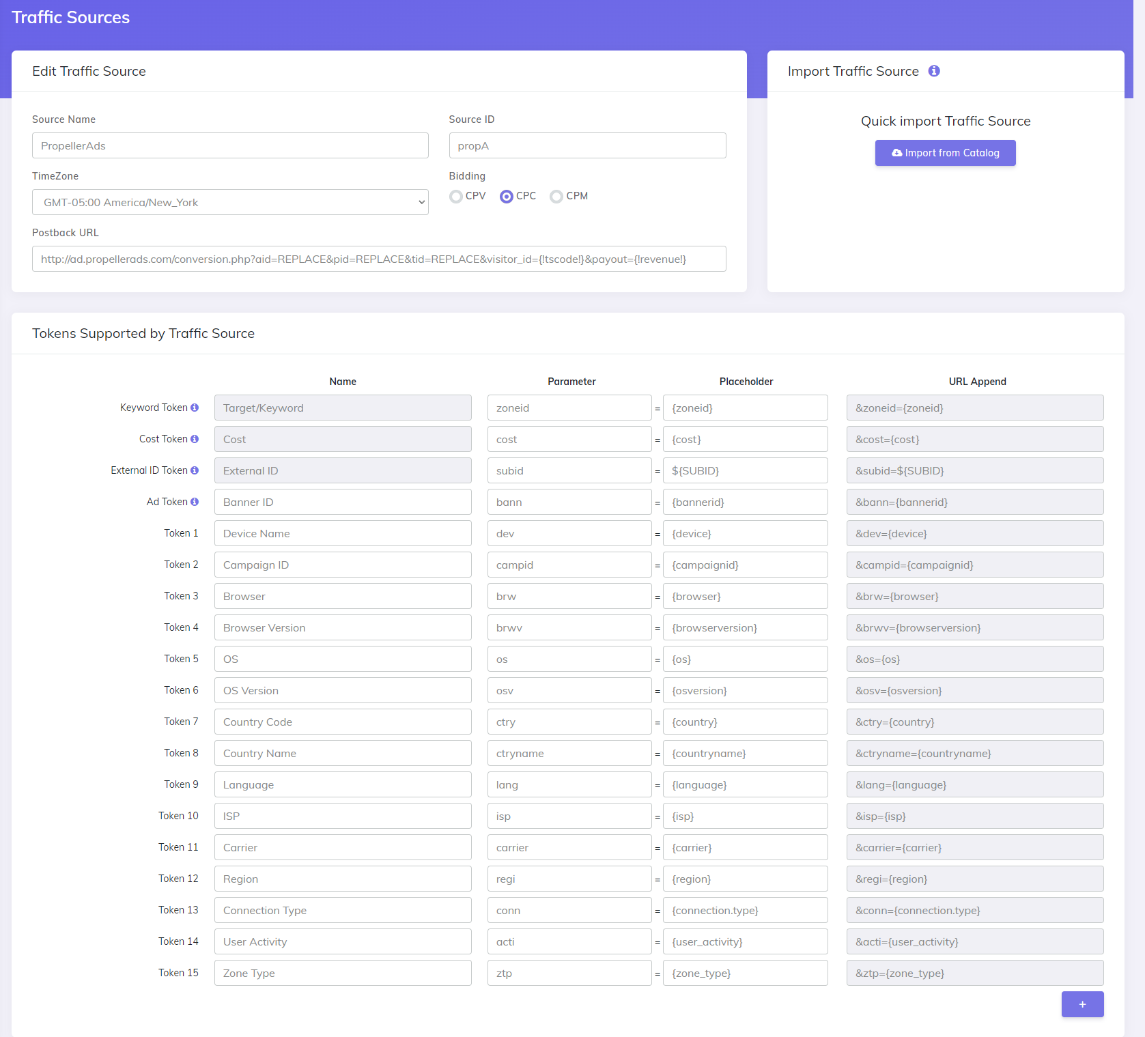Select CPV bidding radio button
This screenshot has height=1037, width=1145.
click(x=456, y=197)
